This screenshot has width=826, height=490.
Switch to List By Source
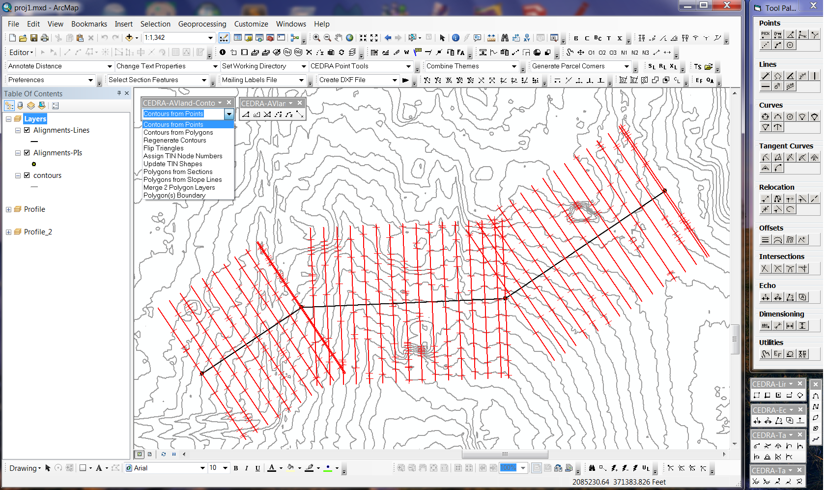click(x=20, y=106)
